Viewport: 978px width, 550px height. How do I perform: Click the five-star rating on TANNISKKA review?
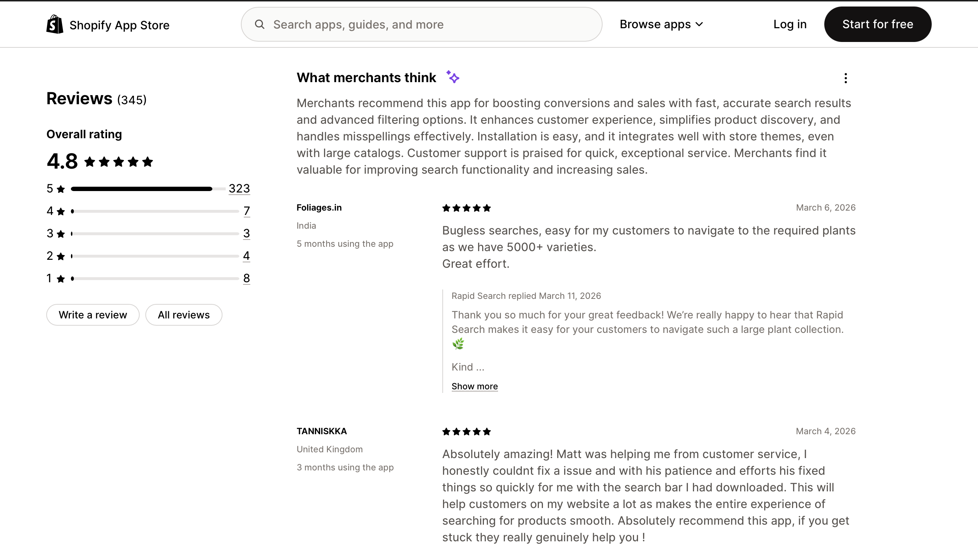[x=467, y=431]
